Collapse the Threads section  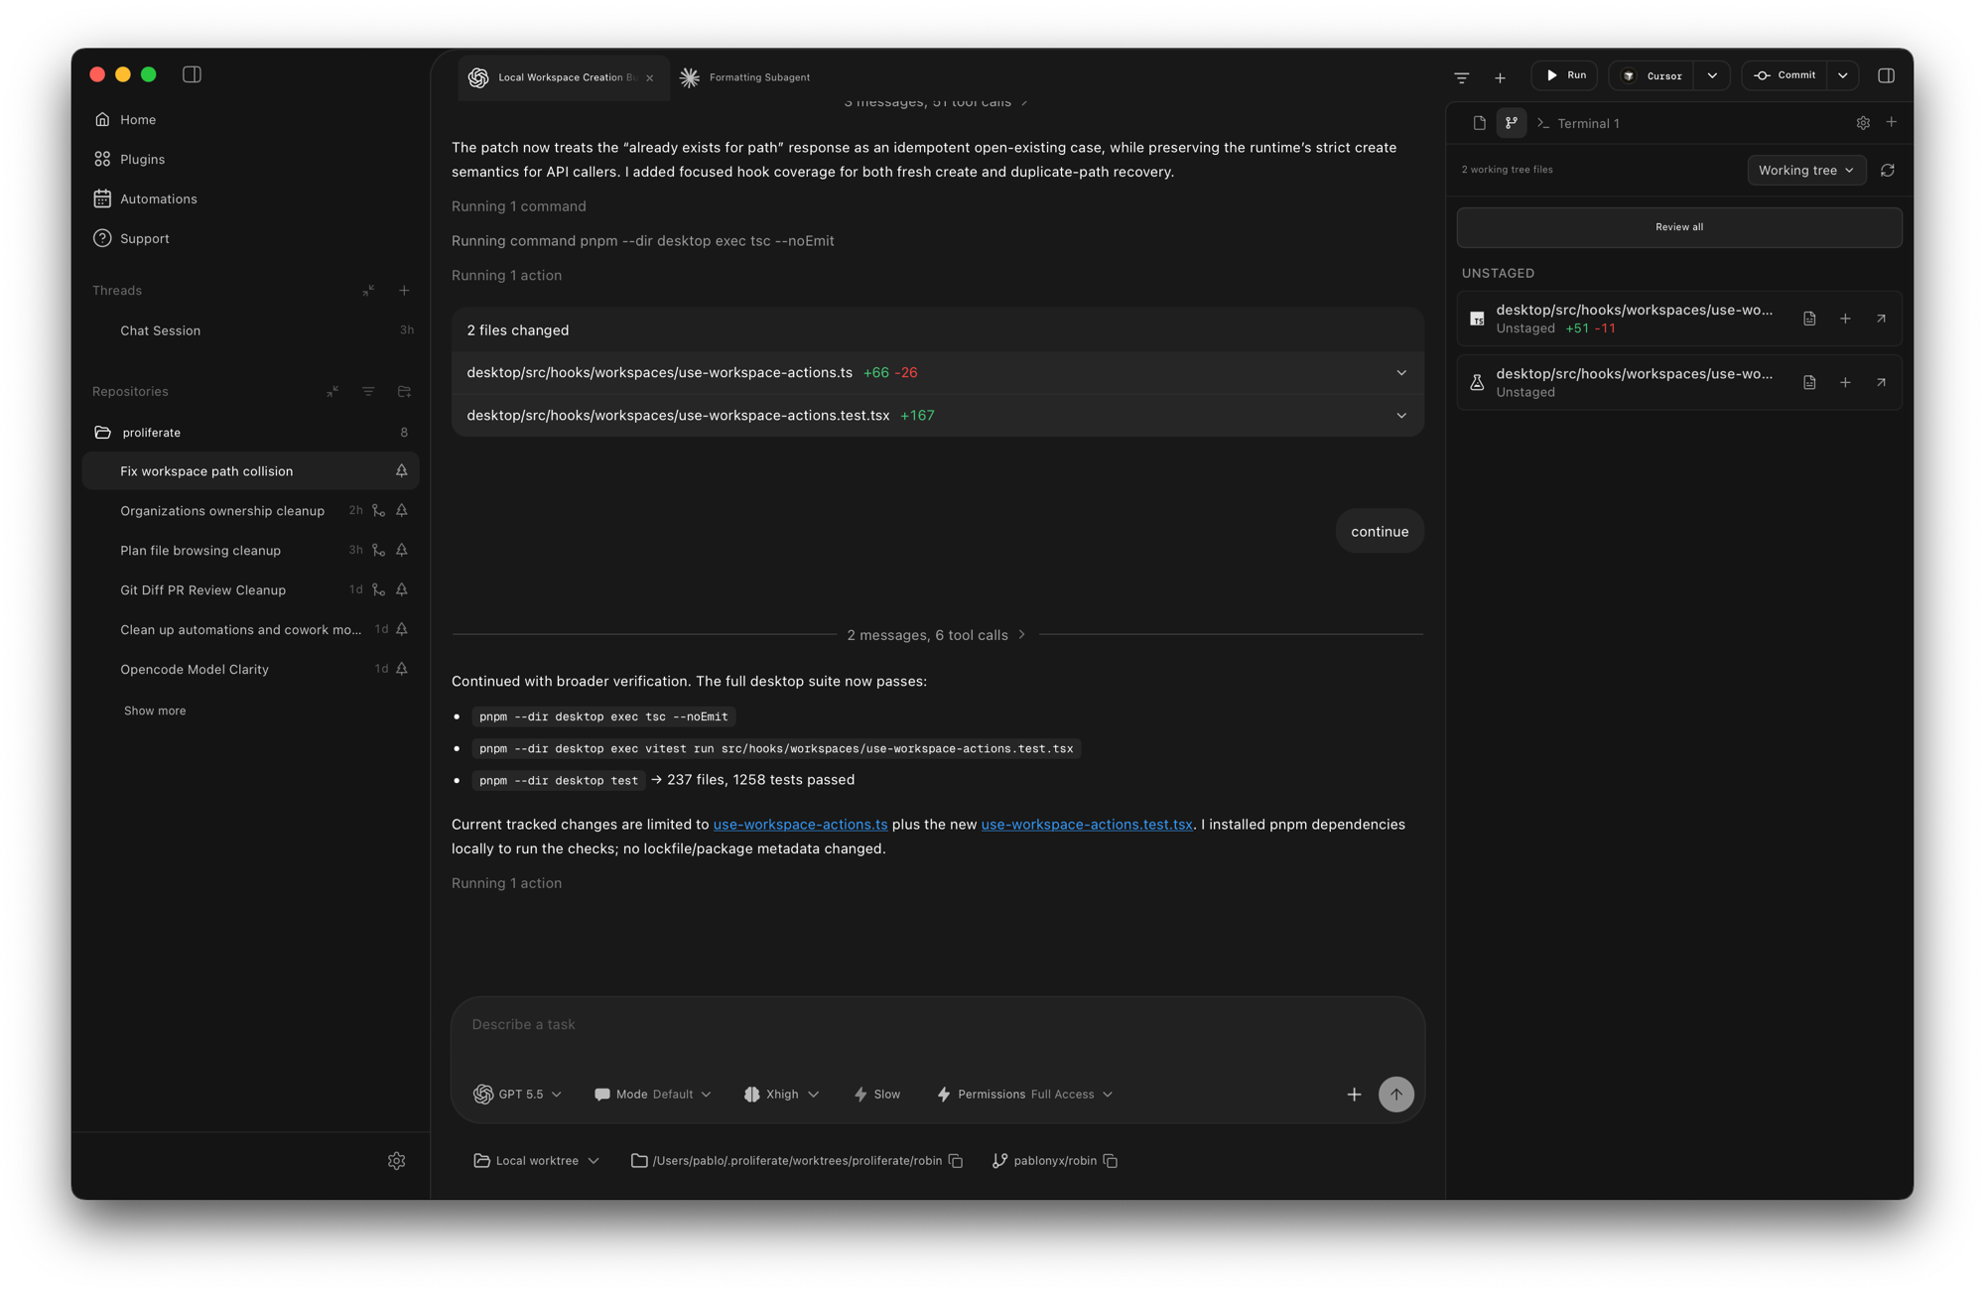pyautogui.click(x=368, y=291)
